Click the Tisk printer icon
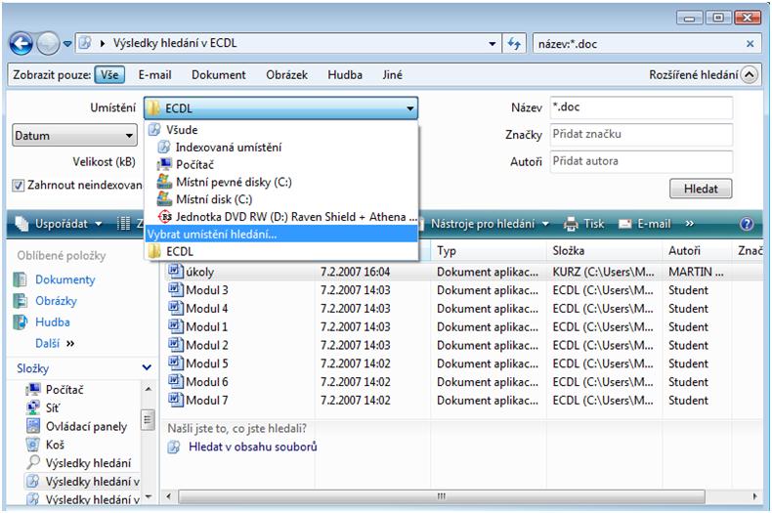 coord(571,225)
